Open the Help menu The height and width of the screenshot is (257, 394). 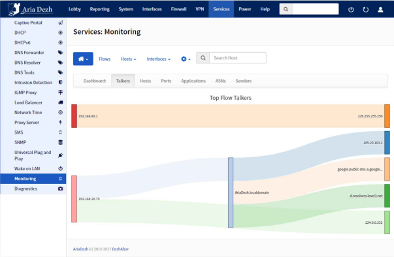tap(265, 9)
